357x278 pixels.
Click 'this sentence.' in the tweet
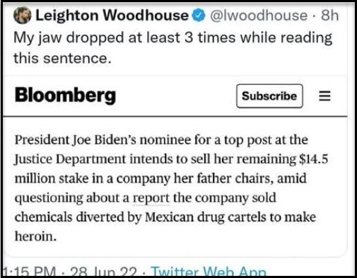point(62,58)
